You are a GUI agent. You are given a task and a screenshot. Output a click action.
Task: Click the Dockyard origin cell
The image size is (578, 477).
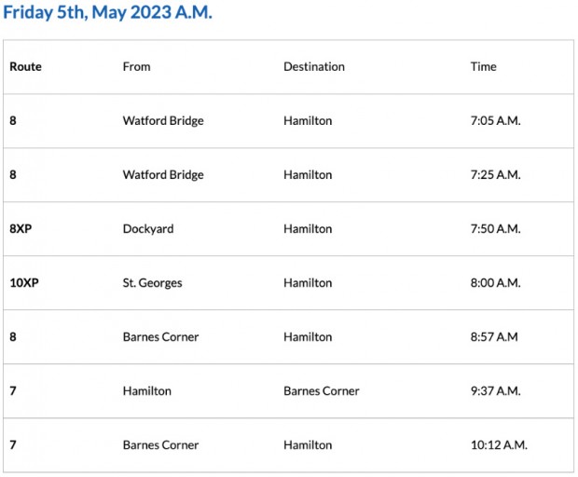point(148,229)
